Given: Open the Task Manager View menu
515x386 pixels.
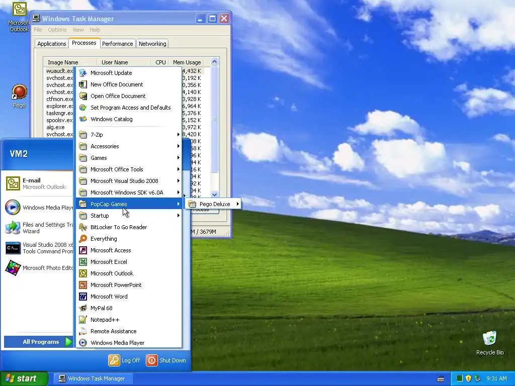Looking at the screenshot, I should 78,30.
